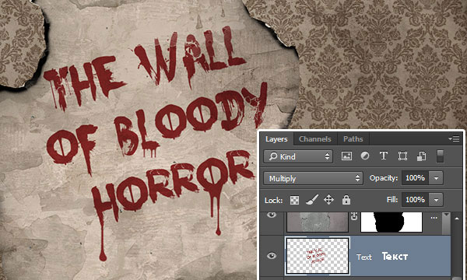Image resolution: width=467 pixels, height=280 pixels.
Task: Open the Layers panel flyout menu
Action: pos(454,138)
